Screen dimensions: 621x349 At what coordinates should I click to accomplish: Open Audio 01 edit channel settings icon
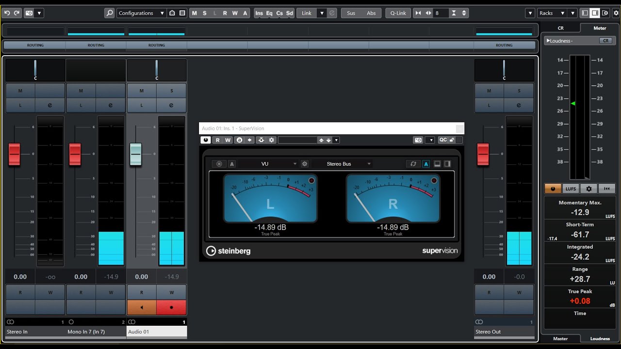[172, 105]
